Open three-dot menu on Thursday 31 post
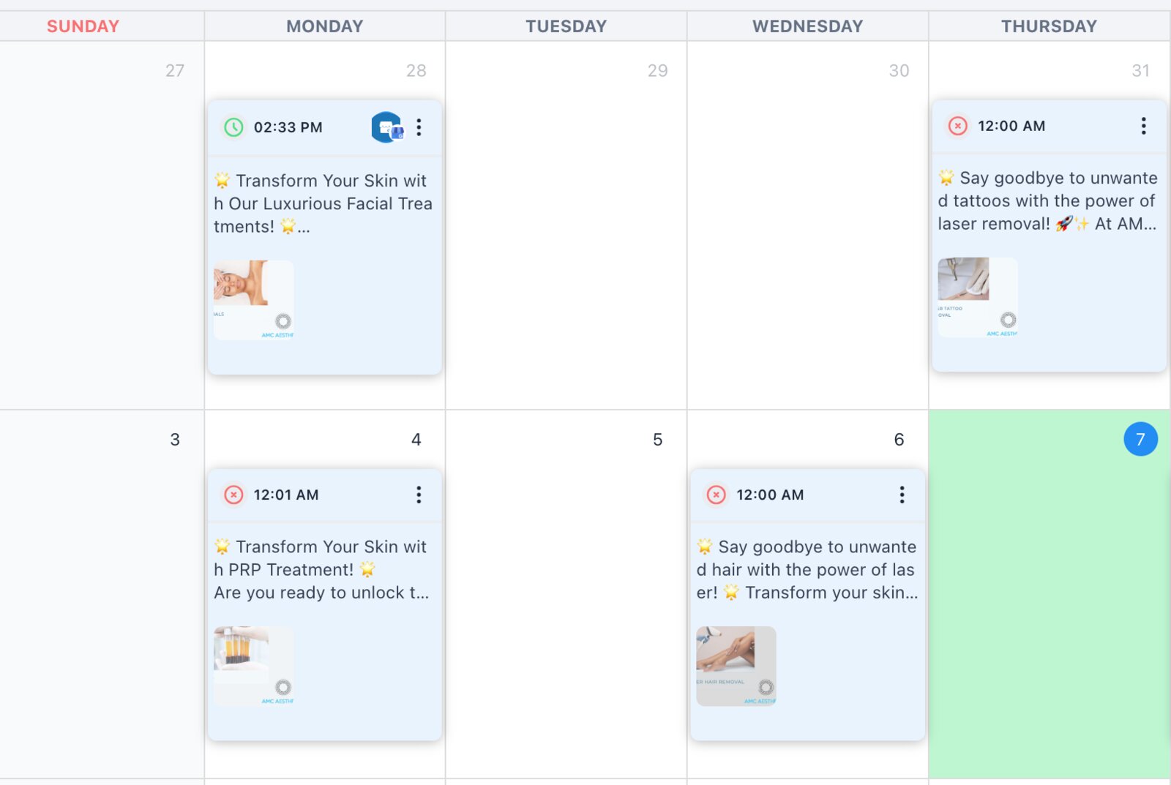The height and width of the screenshot is (785, 1171). click(x=1143, y=126)
